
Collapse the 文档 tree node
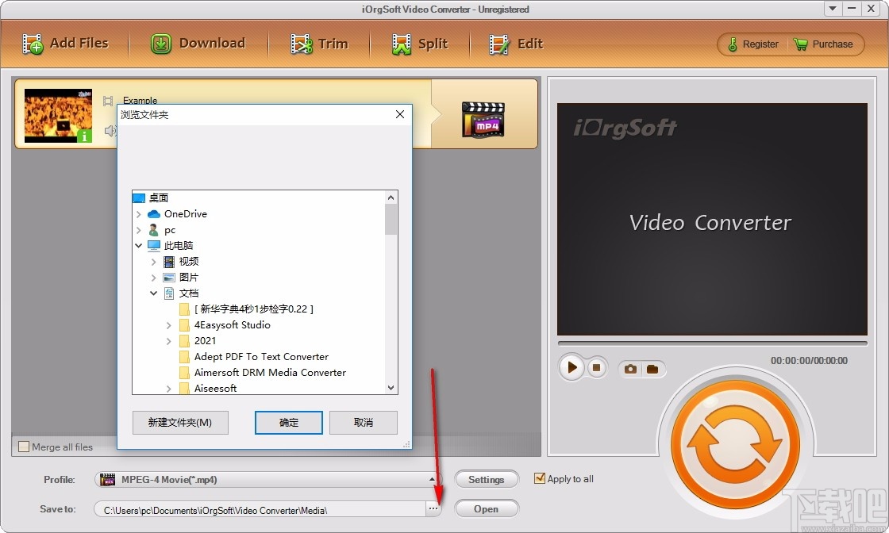coord(153,293)
